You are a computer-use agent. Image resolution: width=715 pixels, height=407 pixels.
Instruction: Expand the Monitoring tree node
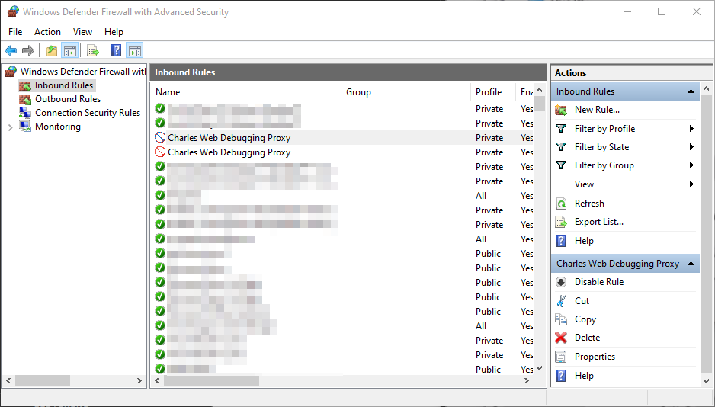(10, 127)
